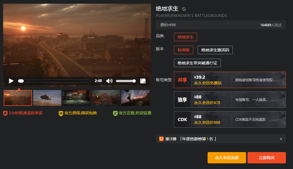Viewport: 293px width, 169px height.
Task: Click the yellow guarantee shield icon
Action: pyautogui.click(x=61, y=113)
